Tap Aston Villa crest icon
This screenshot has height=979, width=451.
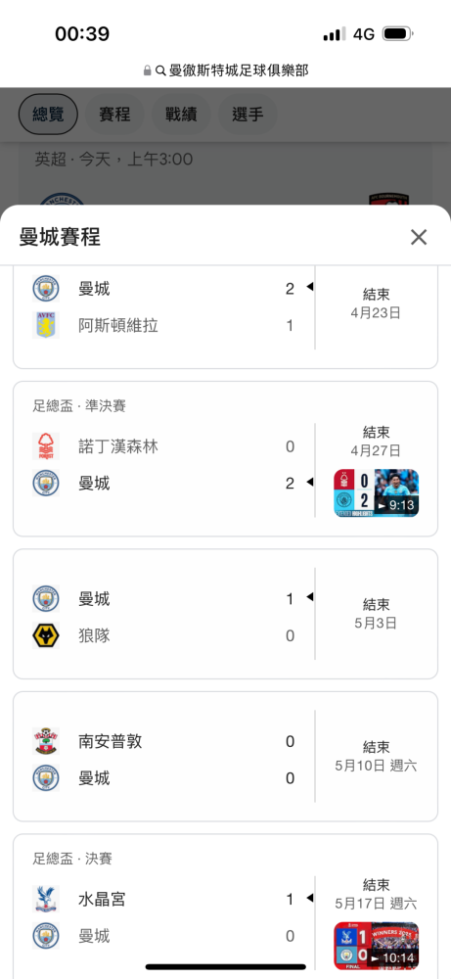click(x=46, y=325)
